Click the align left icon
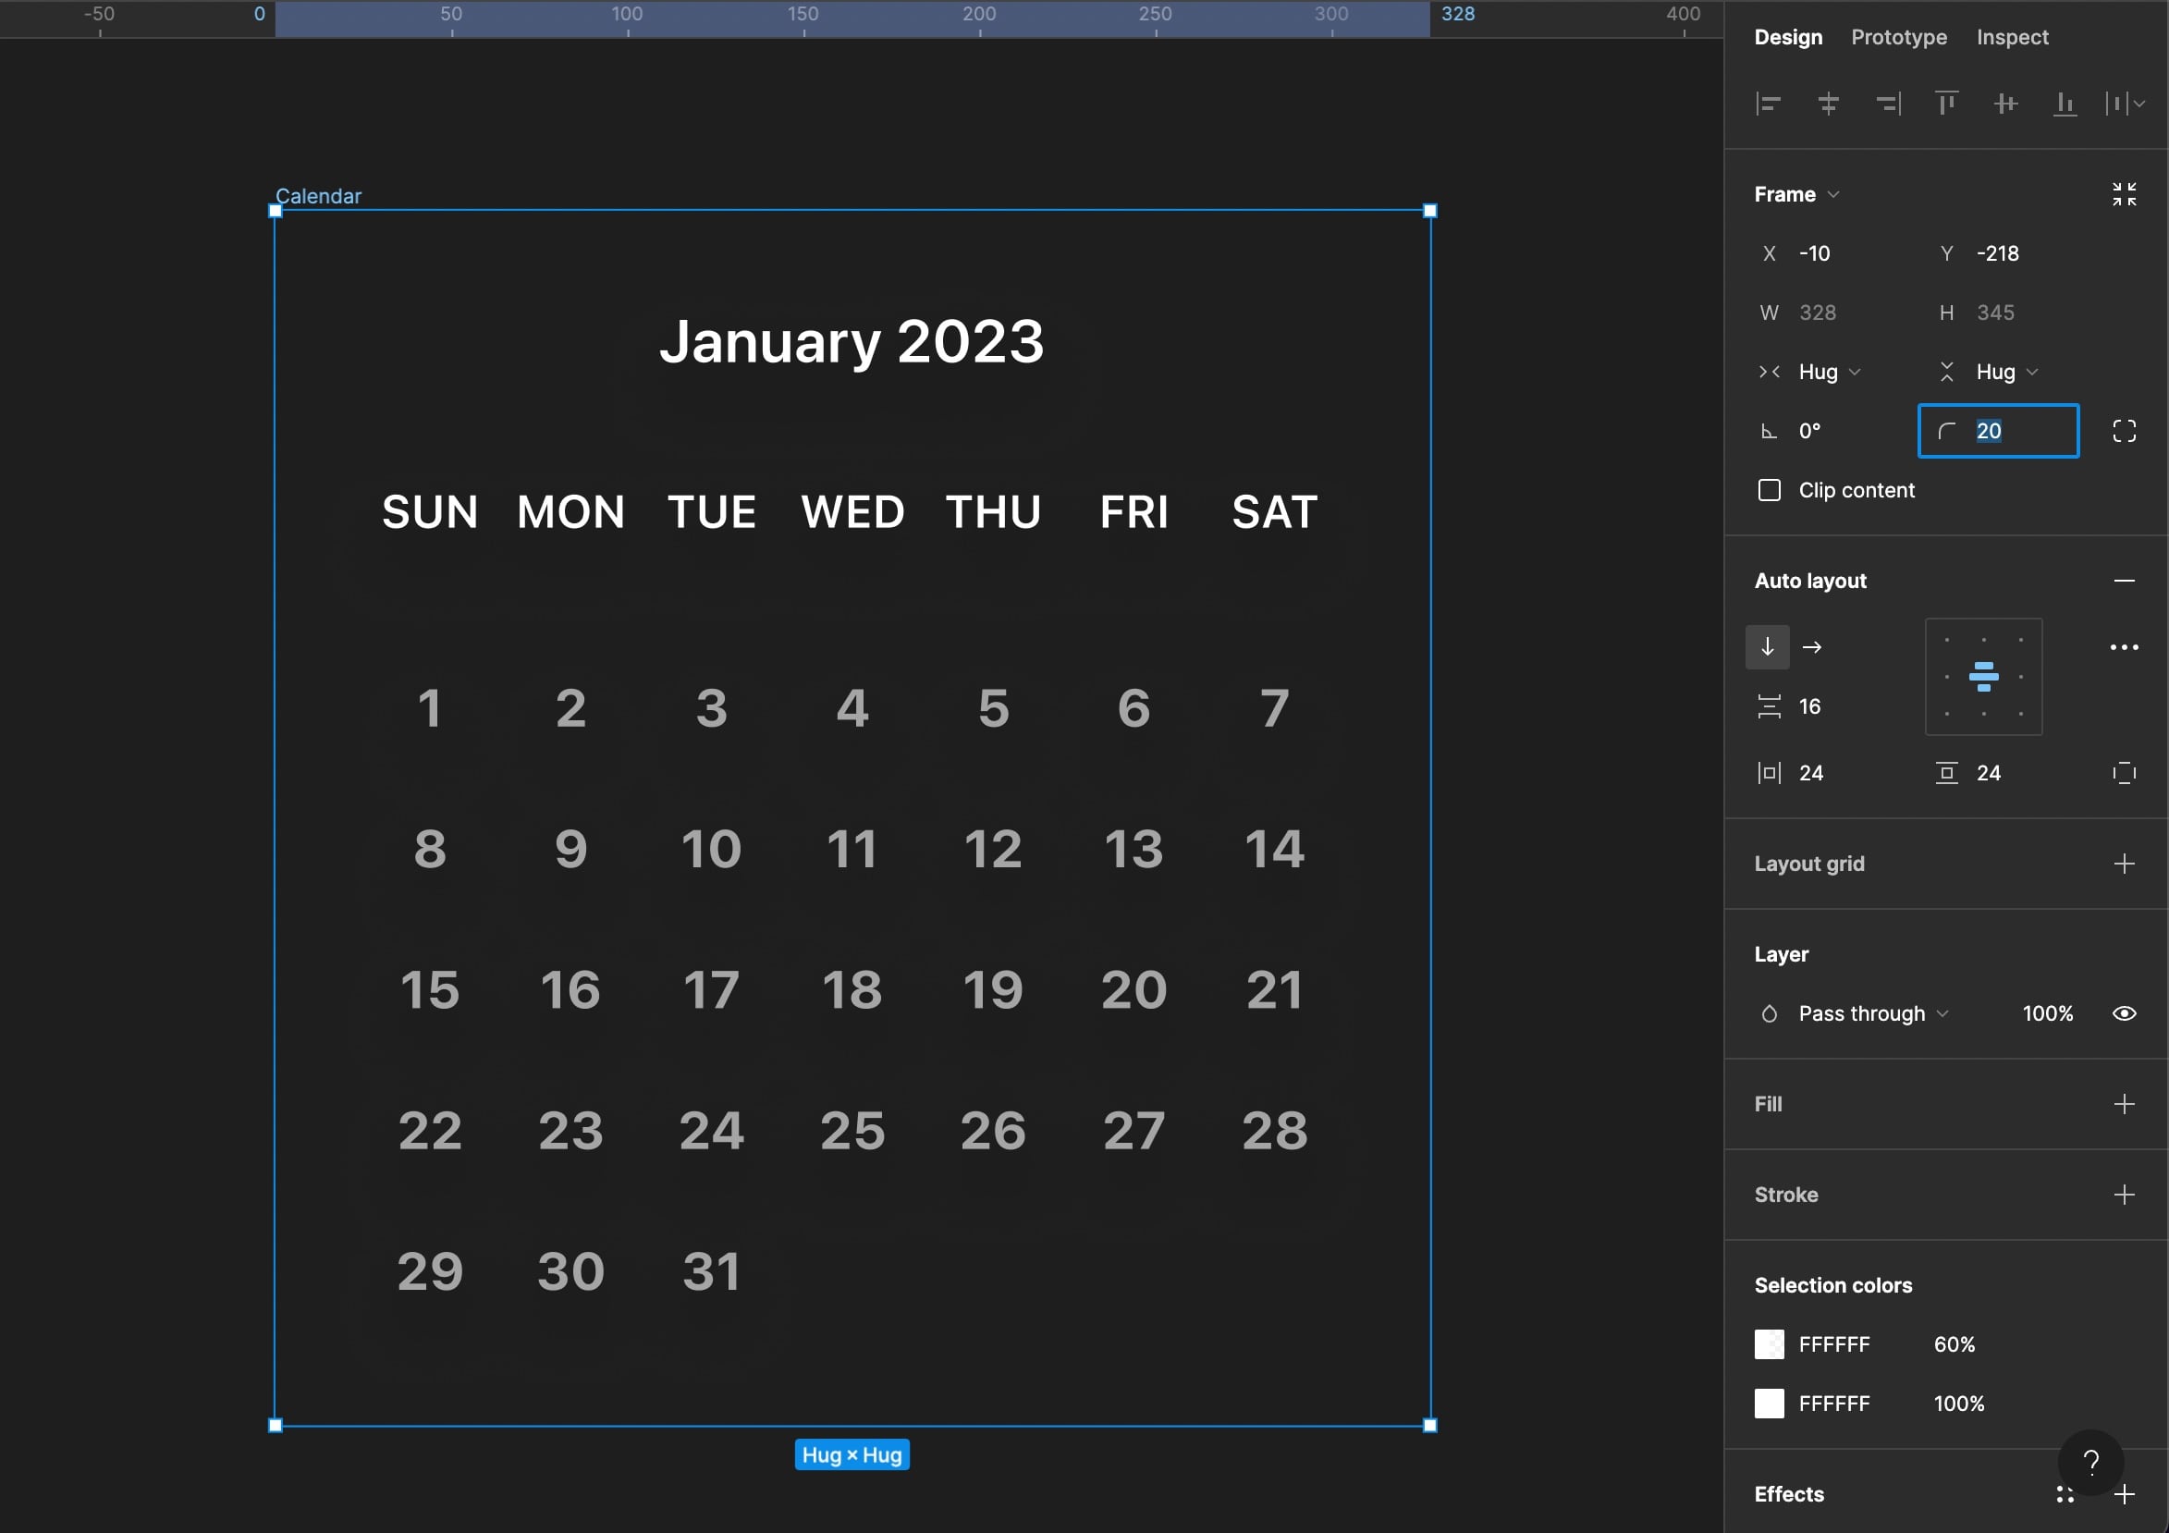Image resolution: width=2169 pixels, height=1533 pixels. (x=1769, y=104)
